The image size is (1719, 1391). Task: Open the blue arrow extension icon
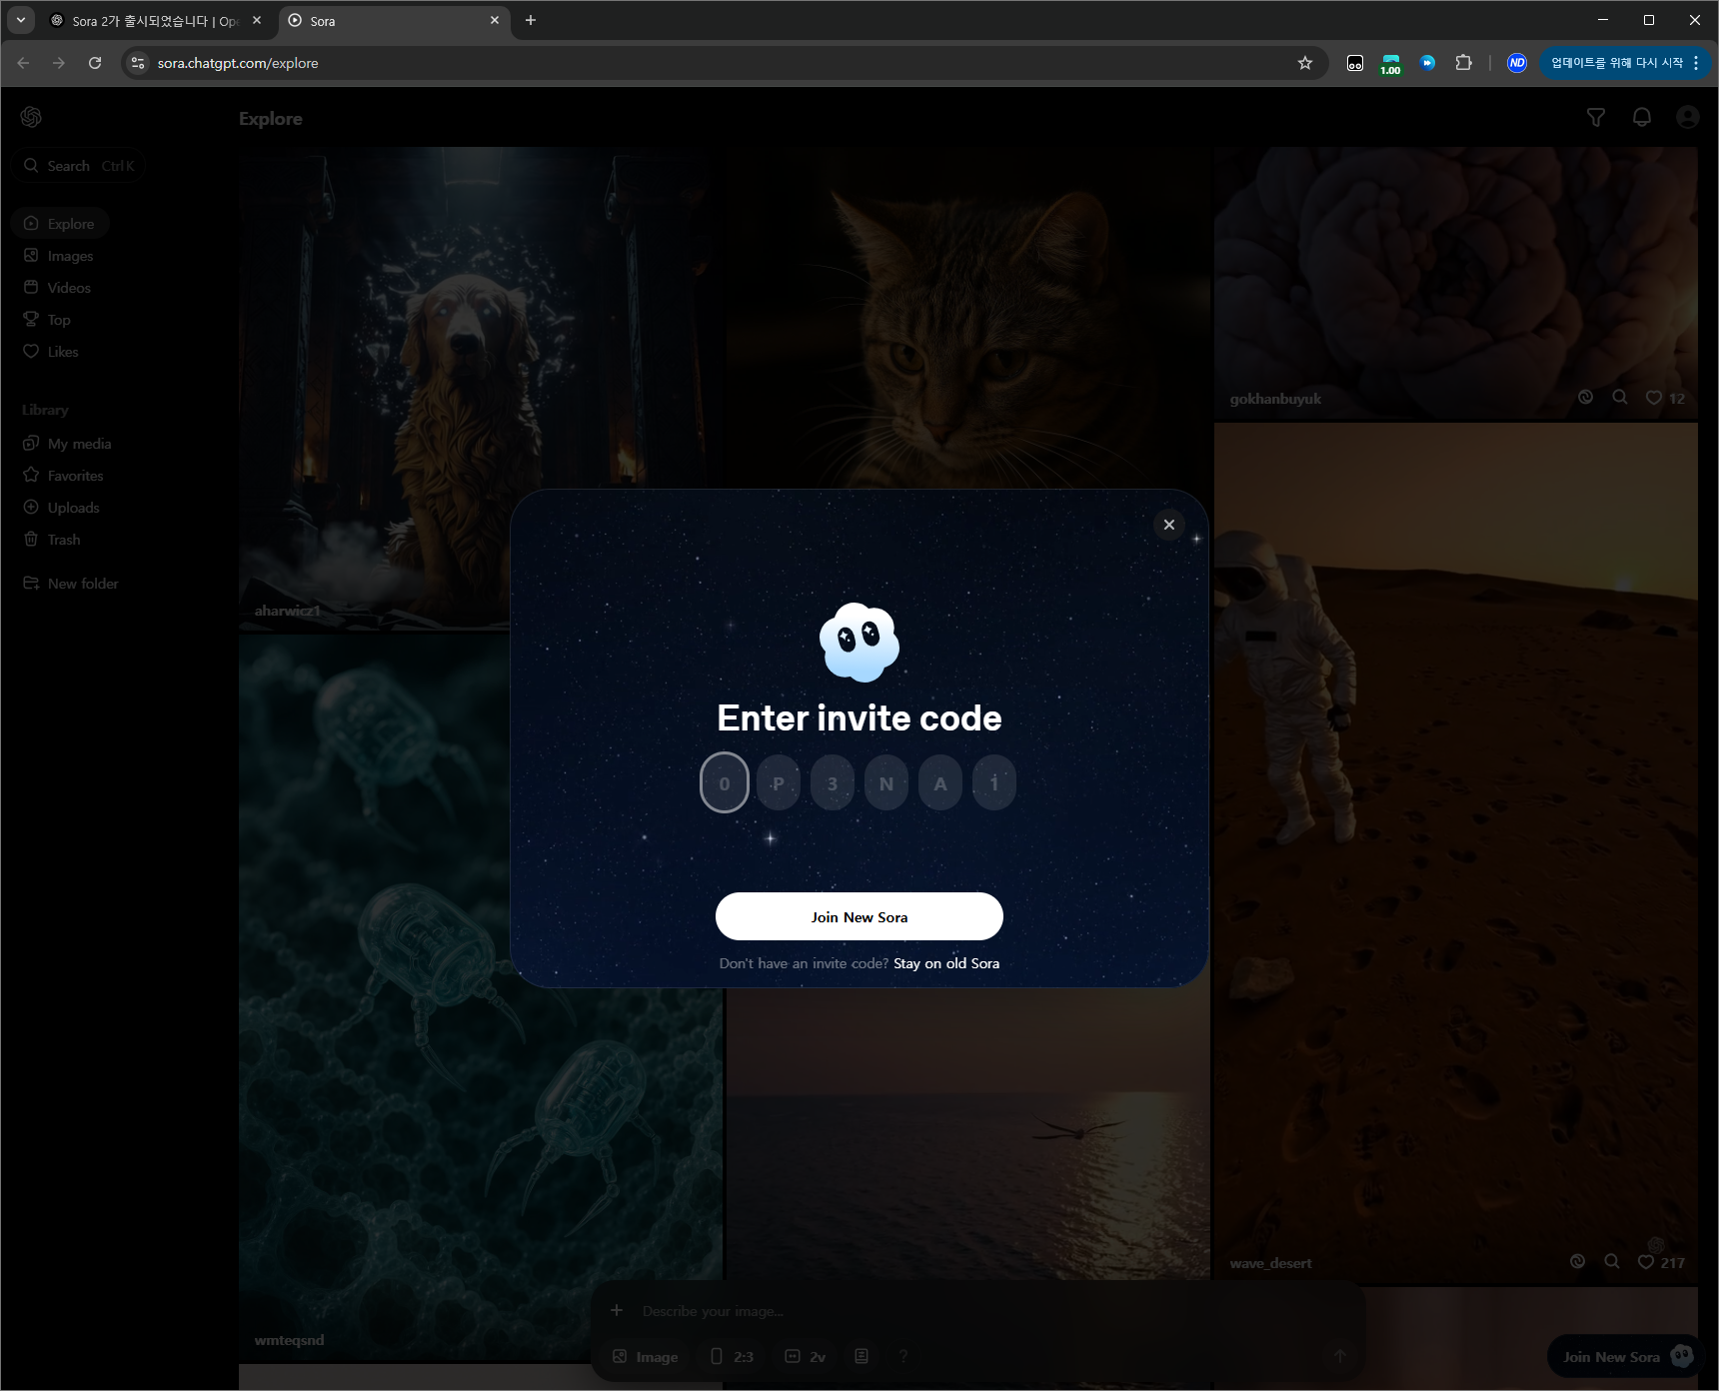click(x=1428, y=63)
